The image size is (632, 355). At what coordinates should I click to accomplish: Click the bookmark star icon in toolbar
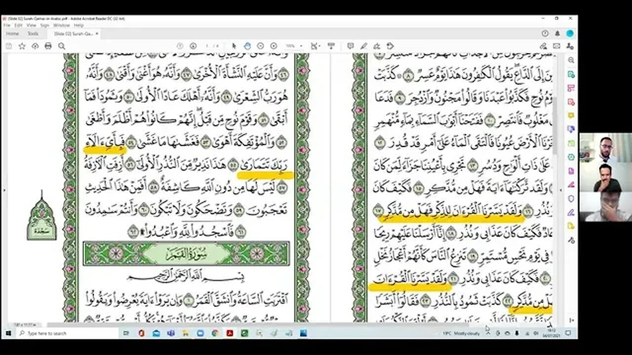coord(22,46)
